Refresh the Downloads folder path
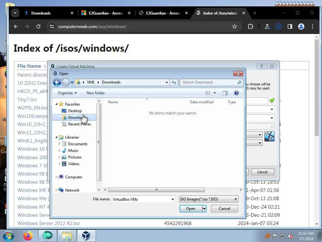The width and height of the screenshot is (322, 242). click(174, 82)
